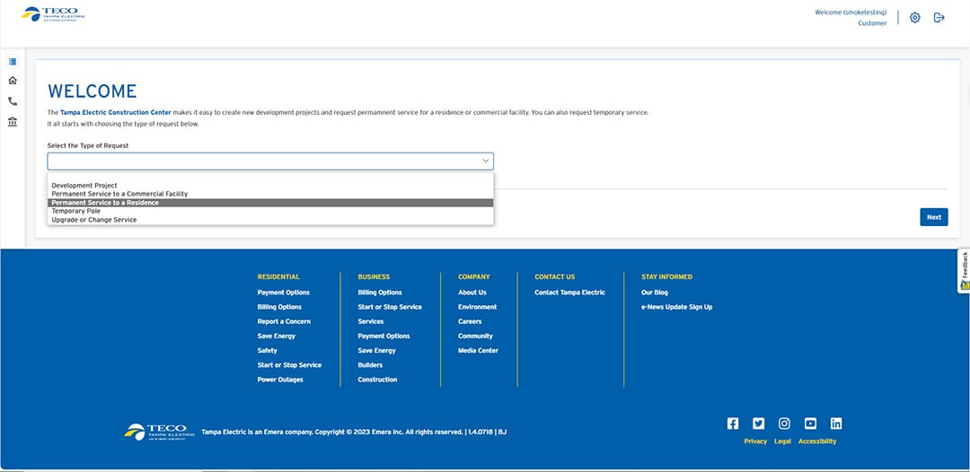Select Development Project from the list

(x=84, y=186)
